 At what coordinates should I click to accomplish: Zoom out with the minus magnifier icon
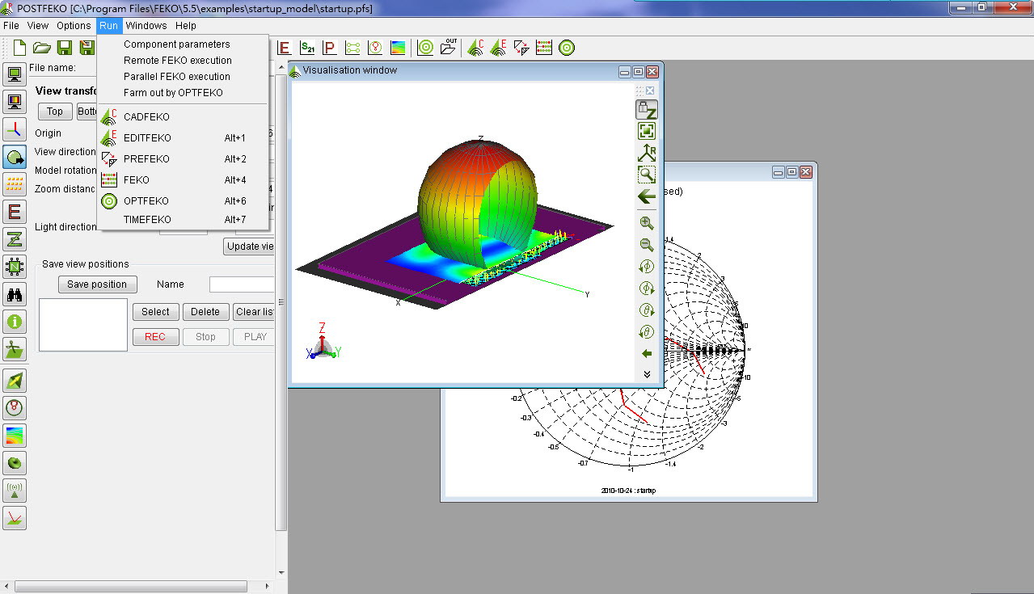647,245
